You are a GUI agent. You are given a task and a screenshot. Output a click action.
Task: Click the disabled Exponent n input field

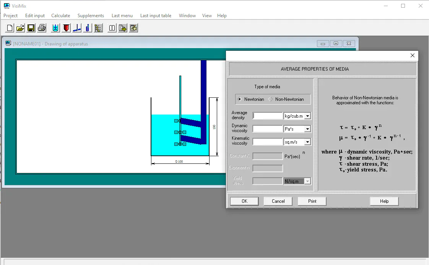(x=267, y=168)
